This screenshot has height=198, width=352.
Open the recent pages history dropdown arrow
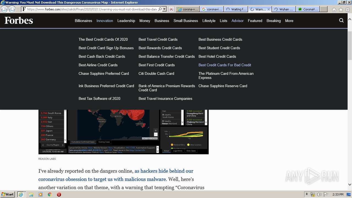tap(18, 9)
